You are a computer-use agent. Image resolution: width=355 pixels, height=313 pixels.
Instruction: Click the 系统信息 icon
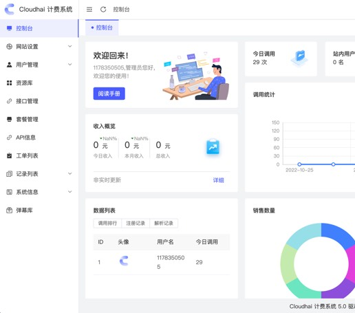coord(9,192)
